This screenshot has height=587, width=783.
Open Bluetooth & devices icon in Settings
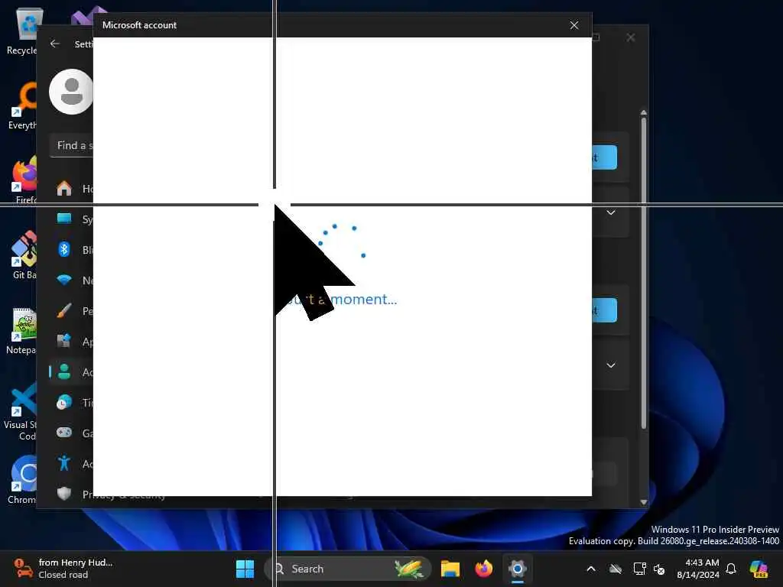tap(64, 249)
